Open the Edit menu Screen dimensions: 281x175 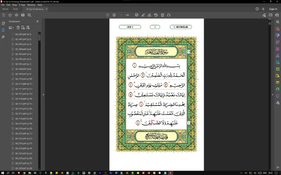click(8, 5)
